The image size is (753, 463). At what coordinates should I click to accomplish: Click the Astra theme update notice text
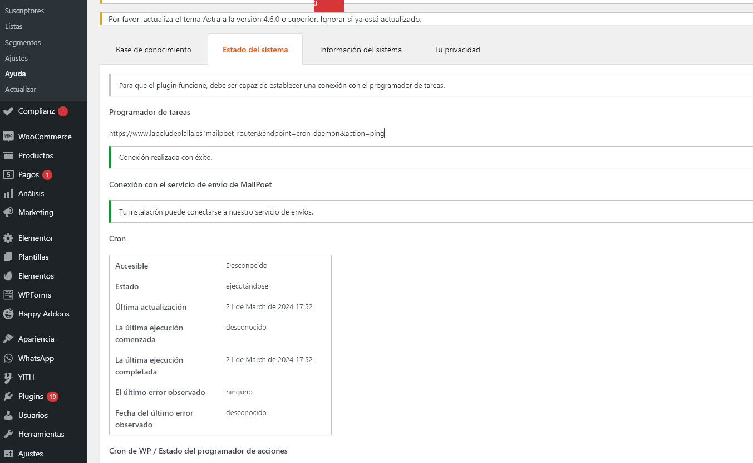click(x=265, y=19)
